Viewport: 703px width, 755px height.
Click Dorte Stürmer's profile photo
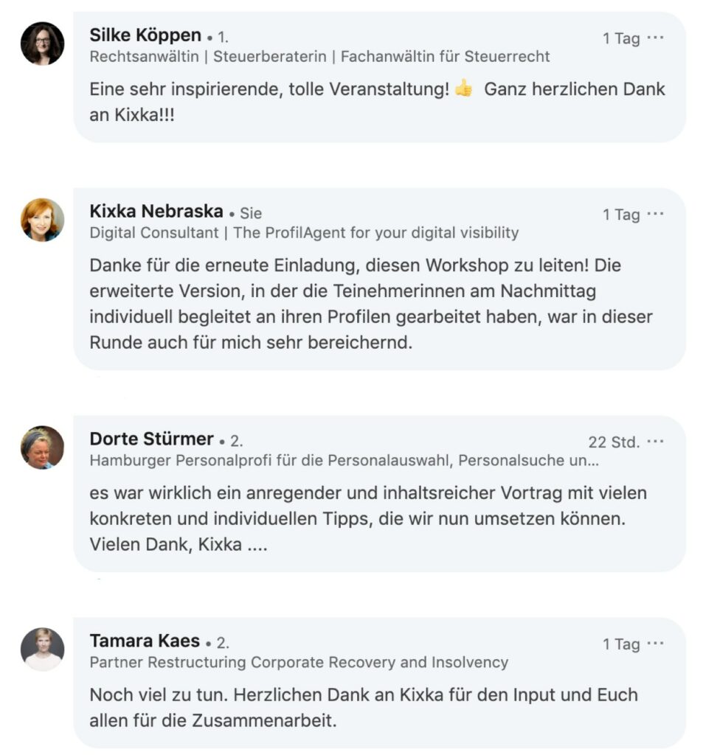(x=42, y=447)
